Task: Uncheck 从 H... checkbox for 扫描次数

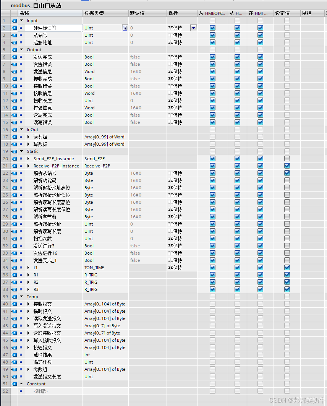Action: (x=237, y=239)
